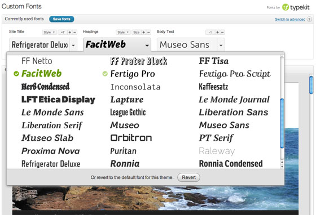Select the Liberation Serif font
Screen dimensions: 316x215
[52, 126]
